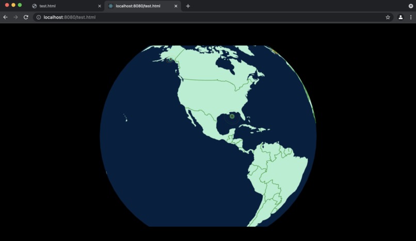Click the React favicon on localhost tab
The width and height of the screenshot is (416, 241).
coord(110,6)
